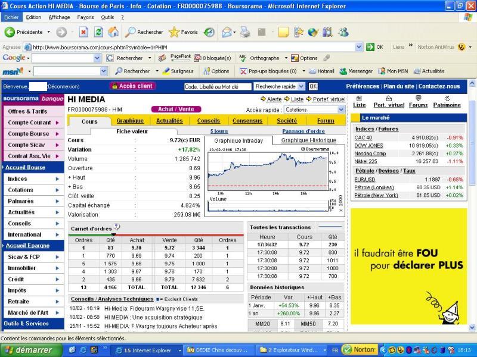
Task: Click the yellow 'il faudrait être FOU' ad banner
Action: pyautogui.click(x=409, y=266)
